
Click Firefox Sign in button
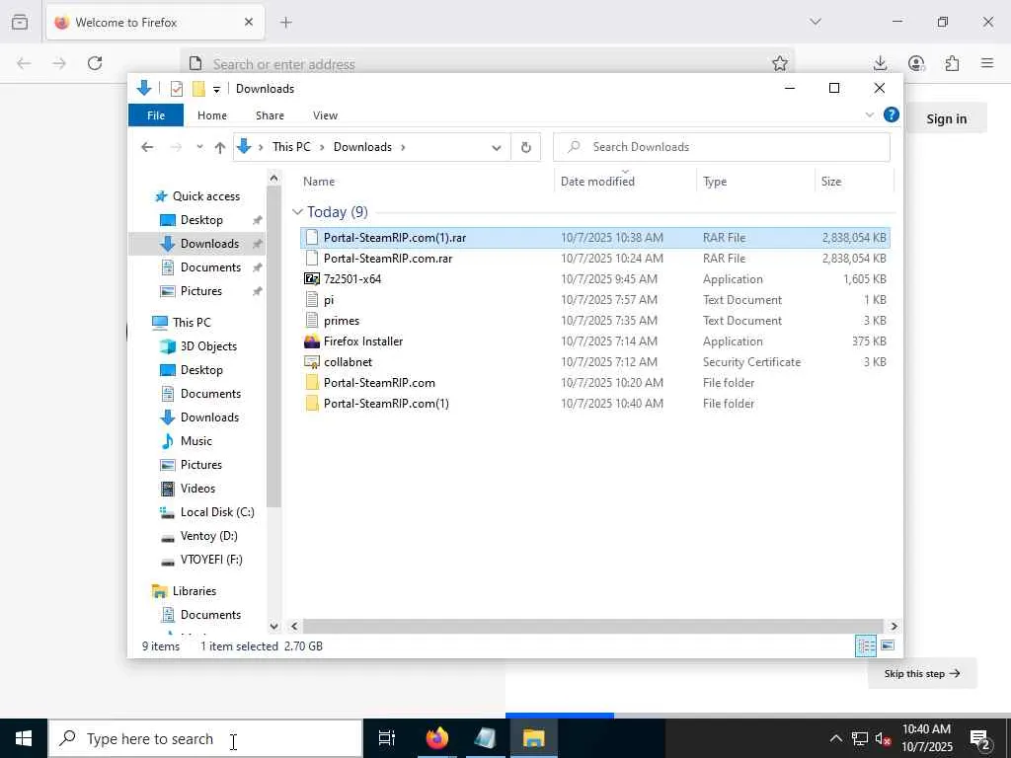(x=946, y=118)
